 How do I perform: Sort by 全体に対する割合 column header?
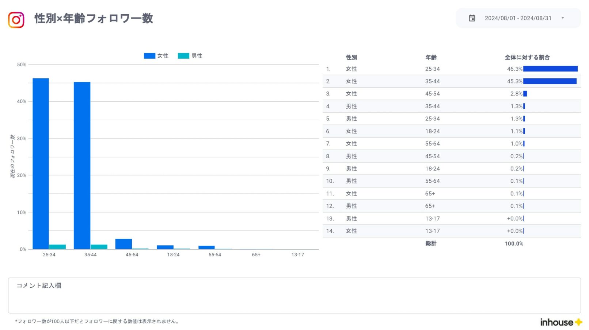(x=527, y=57)
